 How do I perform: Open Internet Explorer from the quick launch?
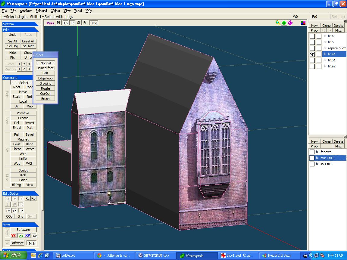click(40, 255)
